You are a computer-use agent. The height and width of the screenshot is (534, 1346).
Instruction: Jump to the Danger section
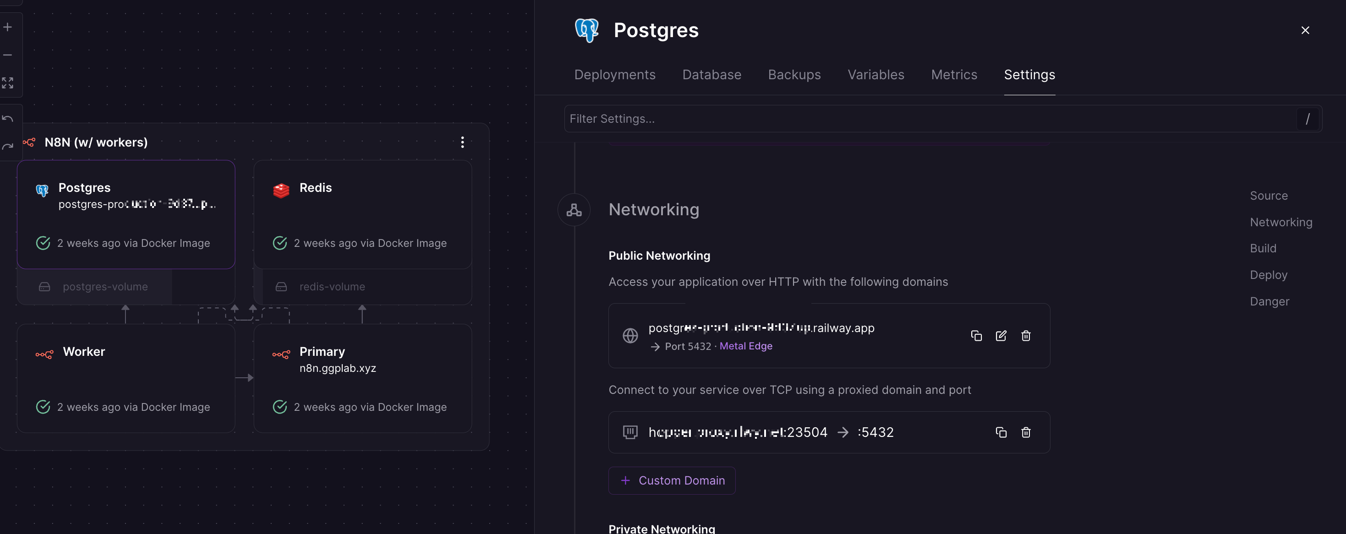coord(1269,301)
